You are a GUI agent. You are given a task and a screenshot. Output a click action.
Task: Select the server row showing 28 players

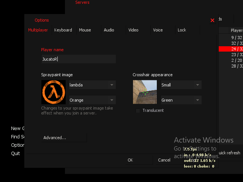tap(231, 66)
